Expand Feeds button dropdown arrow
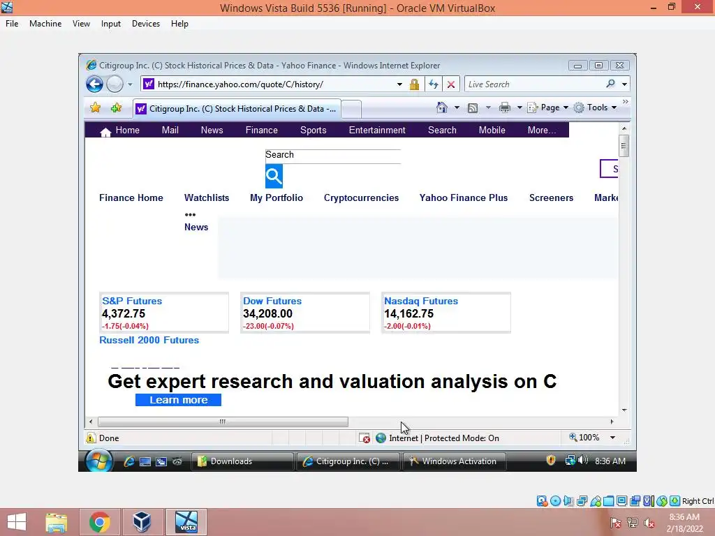Screen dimensions: 715x536 point(488,108)
